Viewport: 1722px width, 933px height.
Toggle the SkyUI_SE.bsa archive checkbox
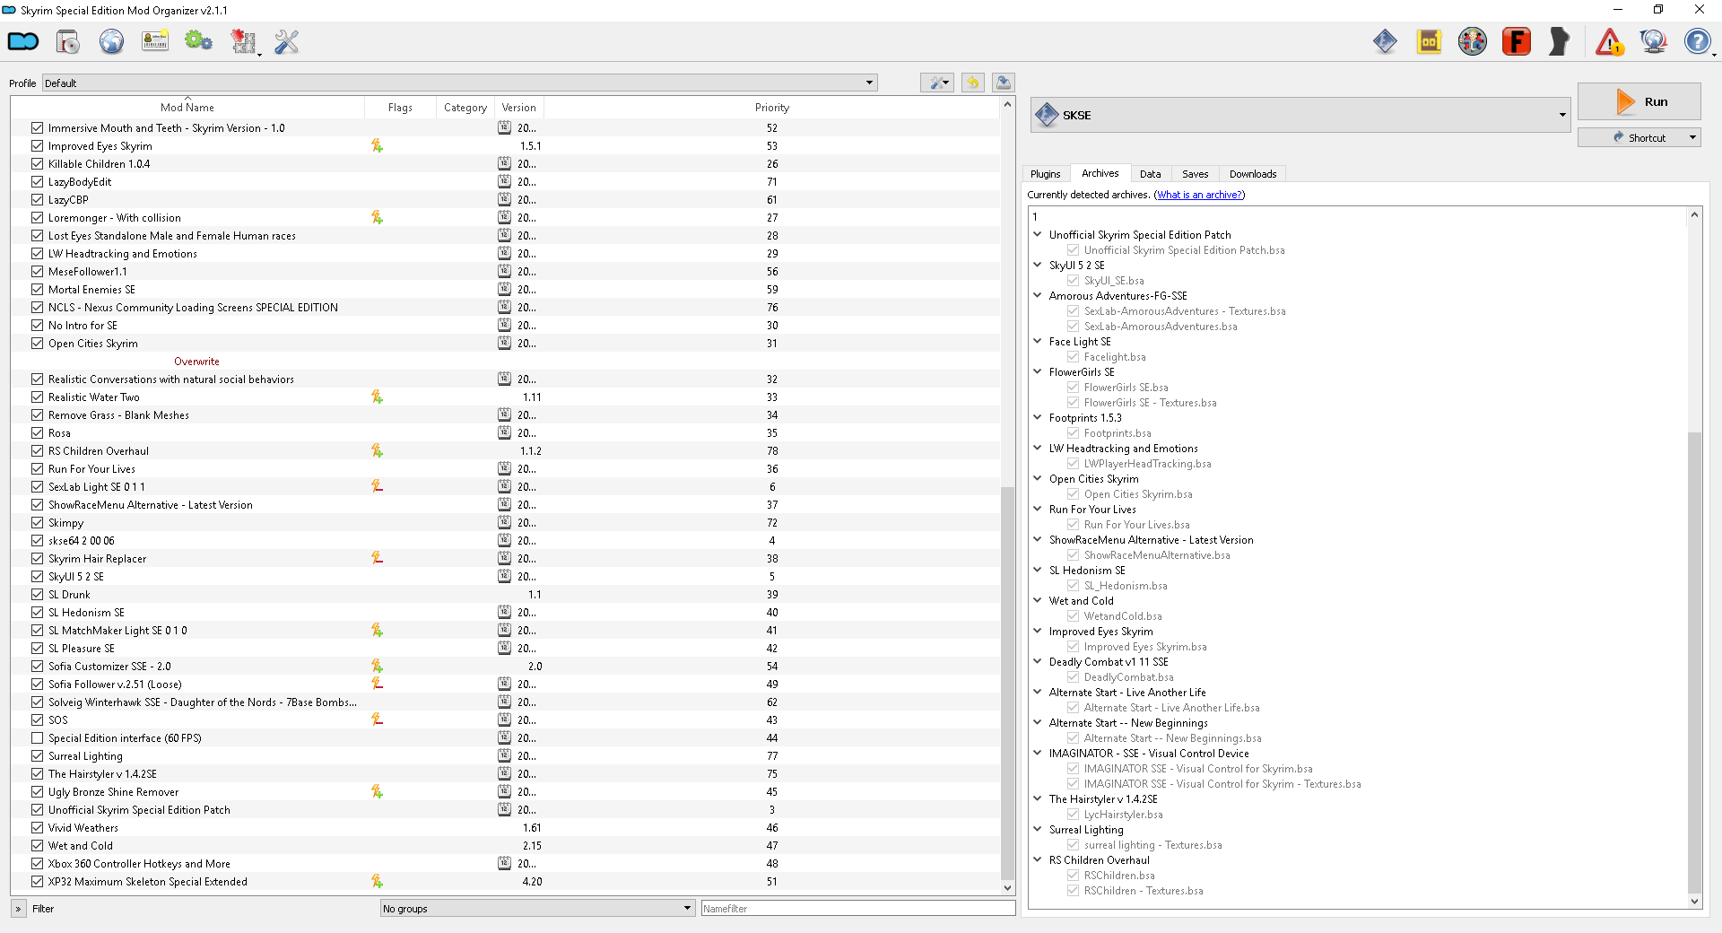(x=1073, y=281)
